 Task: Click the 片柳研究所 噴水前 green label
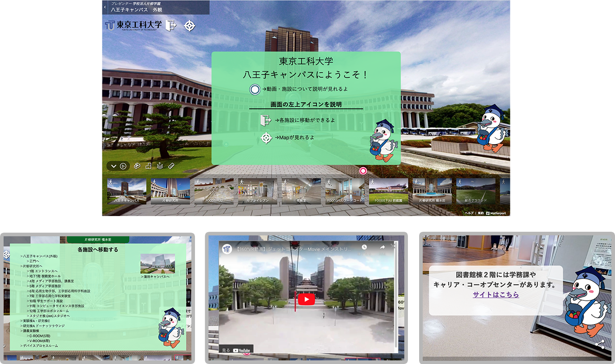pyautogui.click(x=98, y=240)
